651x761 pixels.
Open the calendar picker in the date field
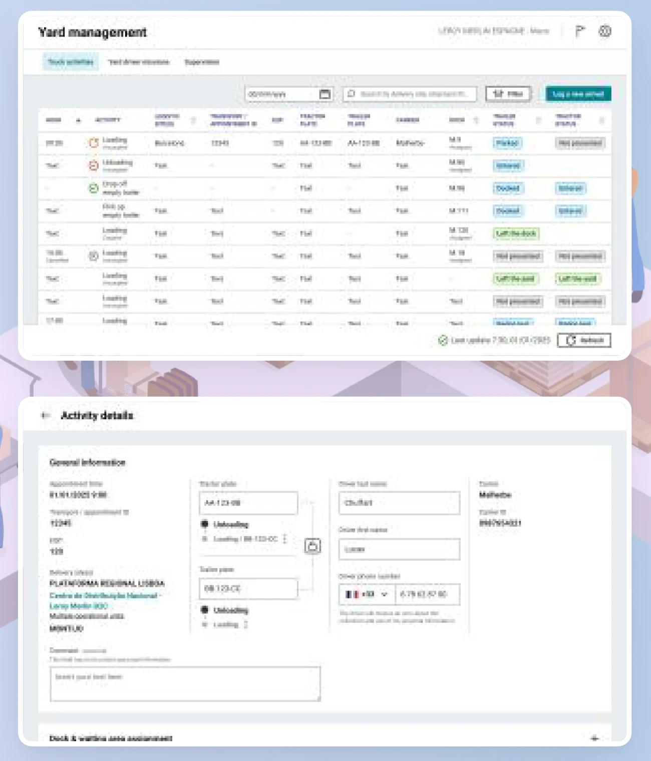tap(324, 94)
